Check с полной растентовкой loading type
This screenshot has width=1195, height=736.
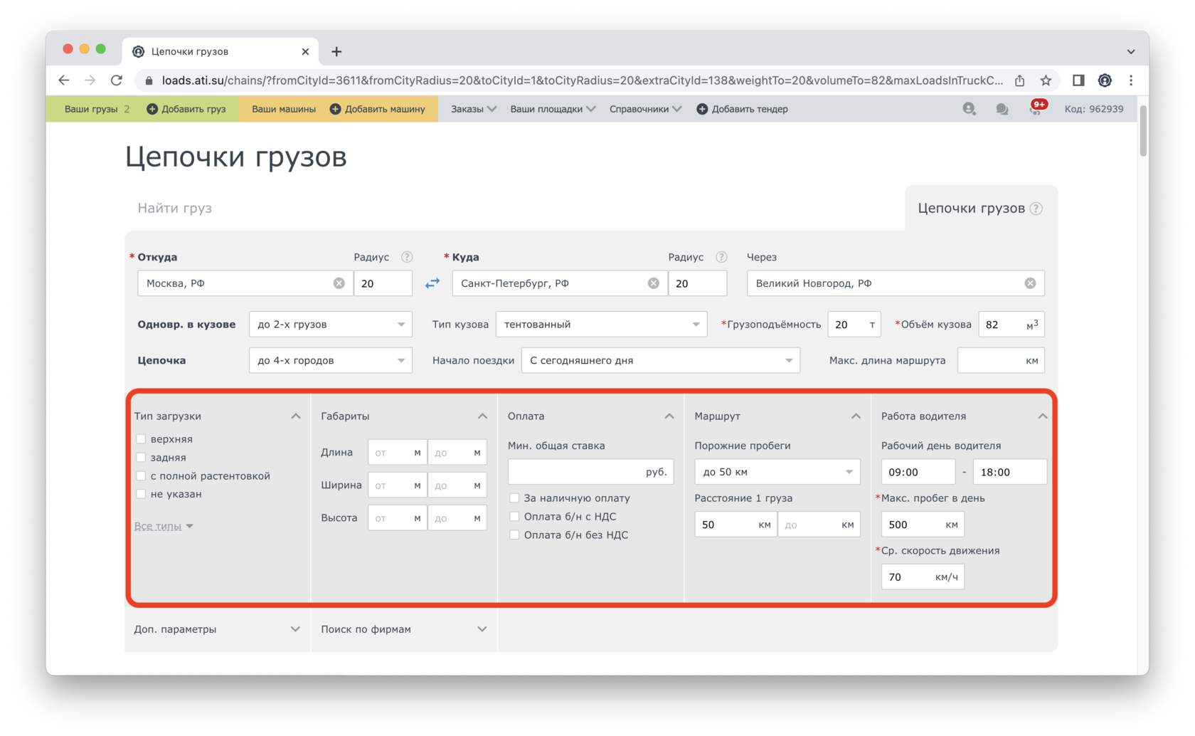point(141,476)
